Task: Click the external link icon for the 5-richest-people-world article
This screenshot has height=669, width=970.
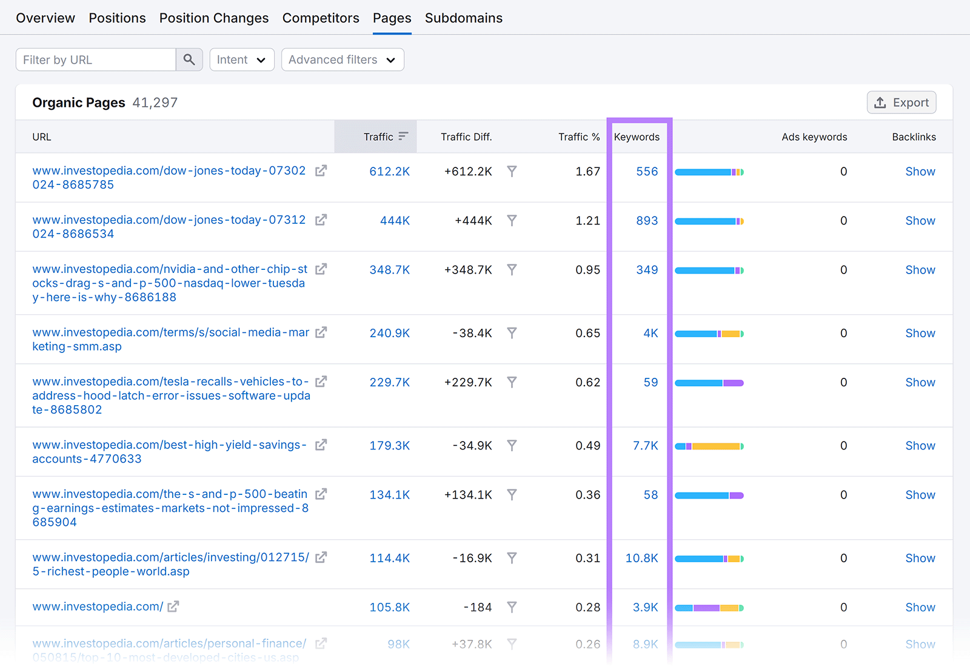Action: (321, 557)
